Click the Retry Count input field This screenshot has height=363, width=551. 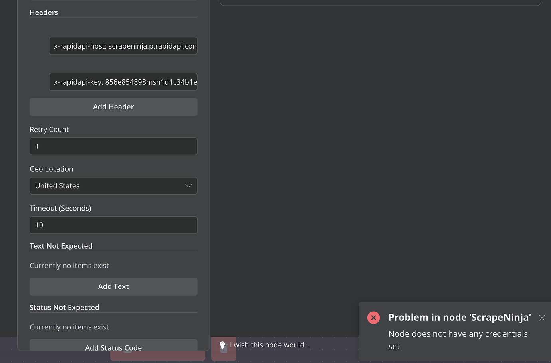(x=113, y=146)
